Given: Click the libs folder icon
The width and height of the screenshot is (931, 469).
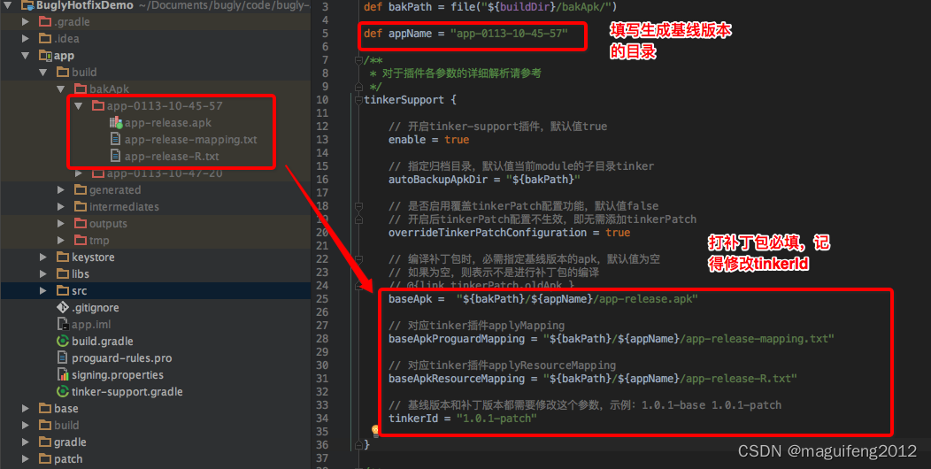Looking at the screenshot, I should [x=63, y=273].
